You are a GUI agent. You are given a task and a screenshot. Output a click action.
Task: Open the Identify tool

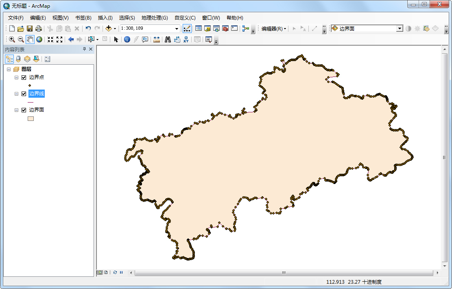coord(127,39)
